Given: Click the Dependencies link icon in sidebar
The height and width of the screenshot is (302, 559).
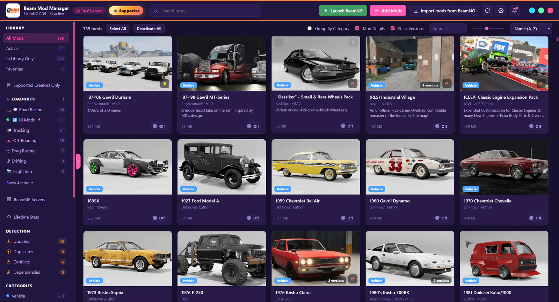Looking at the screenshot, I should point(9,272).
